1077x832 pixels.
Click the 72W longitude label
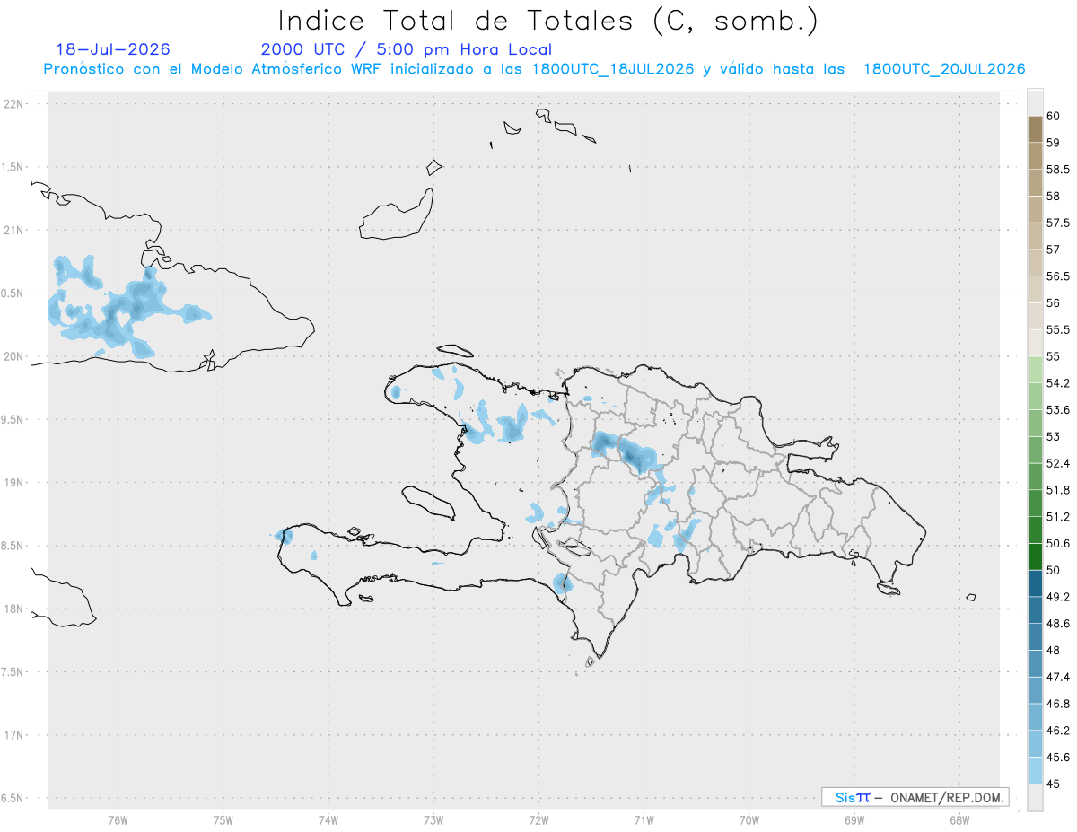(x=538, y=820)
